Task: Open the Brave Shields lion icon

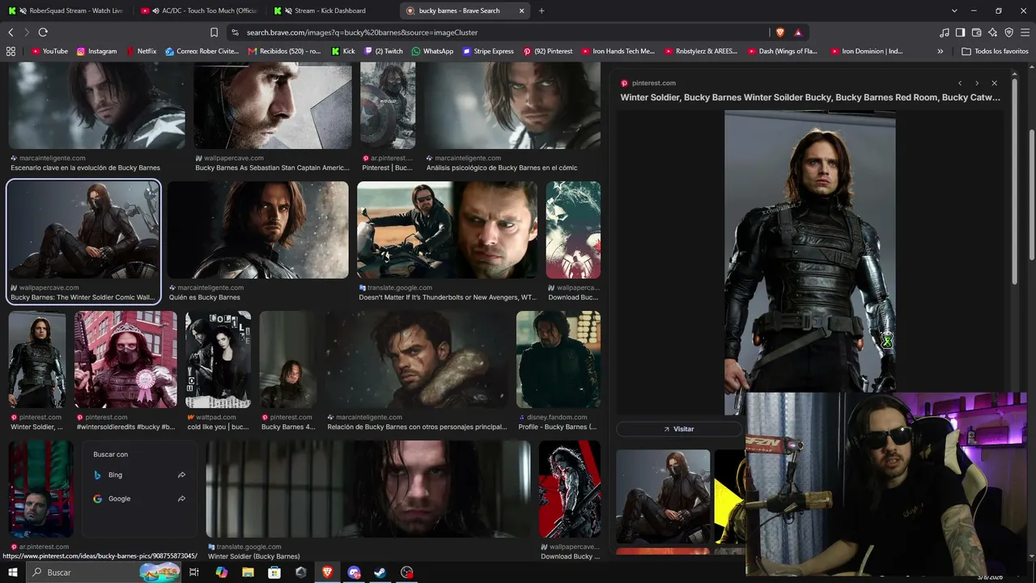Action: click(780, 32)
